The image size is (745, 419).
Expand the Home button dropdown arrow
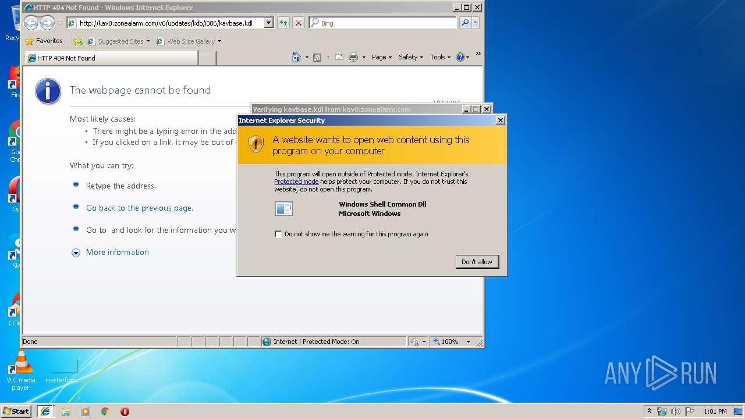coord(307,57)
